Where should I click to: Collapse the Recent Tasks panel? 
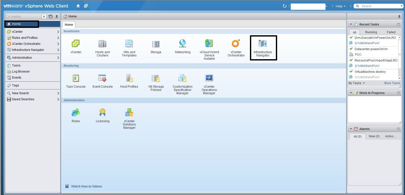point(351,24)
